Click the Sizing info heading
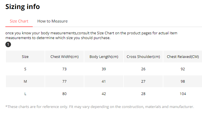The image size is (202, 115). (23, 6)
